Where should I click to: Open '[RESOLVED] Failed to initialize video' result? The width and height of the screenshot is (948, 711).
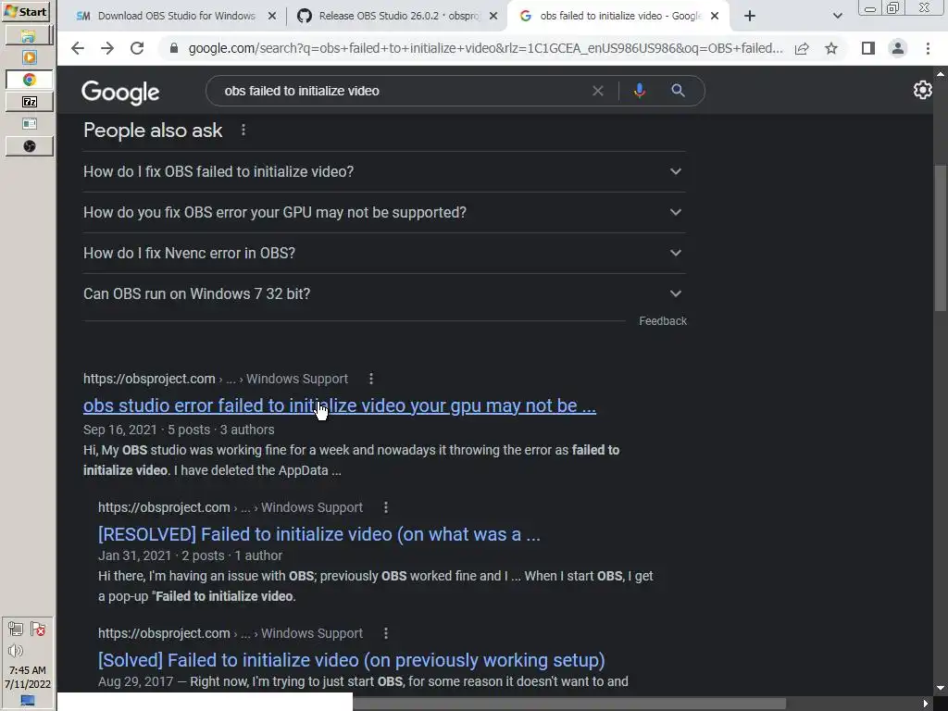(318, 534)
